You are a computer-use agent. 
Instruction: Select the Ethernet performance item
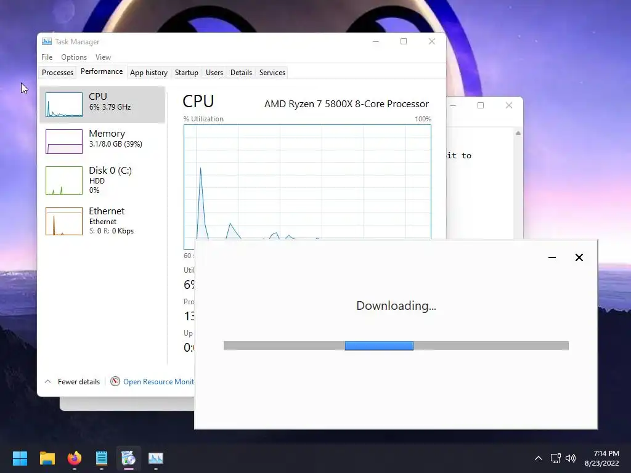coord(102,221)
